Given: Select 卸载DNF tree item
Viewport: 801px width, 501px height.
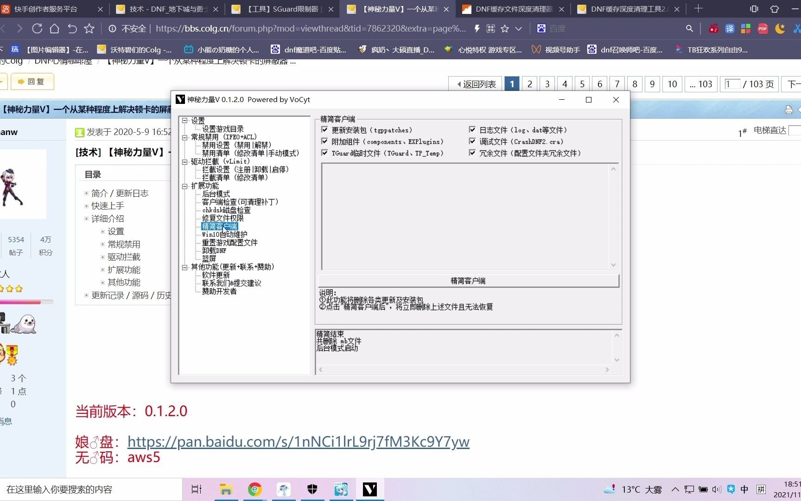Looking at the screenshot, I should click(214, 251).
